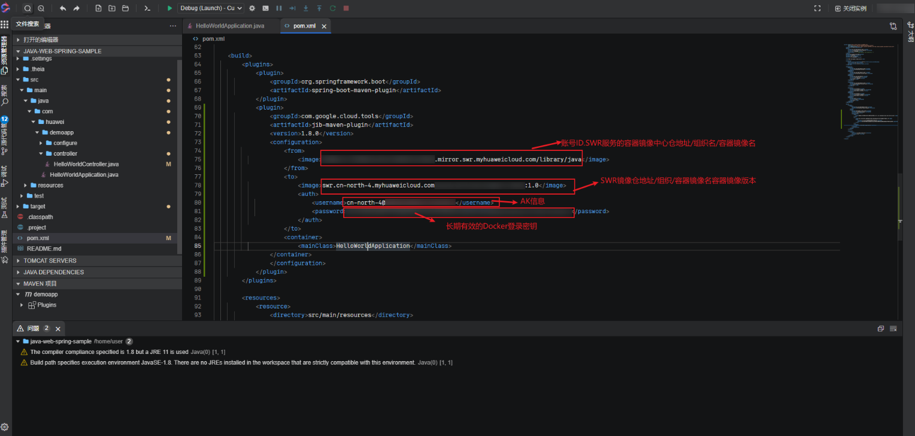Screen dimensions: 915x436
Task: Close the 问题 panel tab
Action: click(x=58, y=329)
